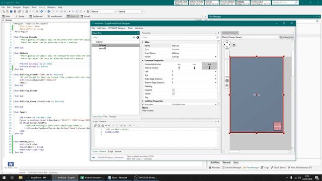Click the Remove button in Files Manager
Viewport: 322px width, 181px height.
click(226, 162)
